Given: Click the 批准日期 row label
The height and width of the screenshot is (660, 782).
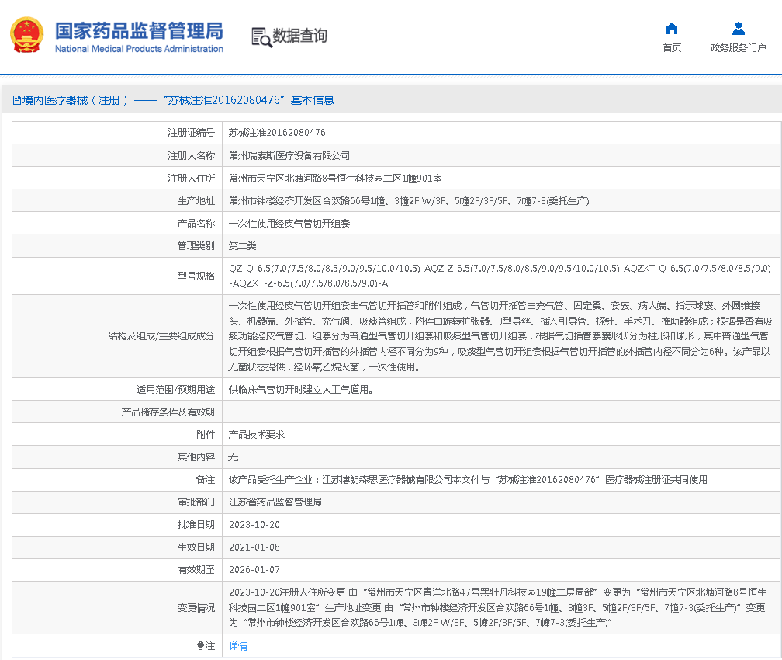Looking at the screenshot, I should [x=196, y=525].
